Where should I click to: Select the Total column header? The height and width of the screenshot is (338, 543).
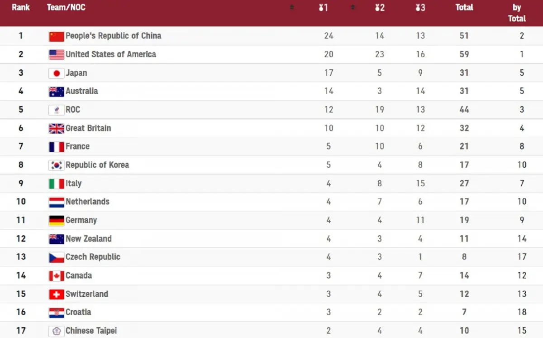464,7
